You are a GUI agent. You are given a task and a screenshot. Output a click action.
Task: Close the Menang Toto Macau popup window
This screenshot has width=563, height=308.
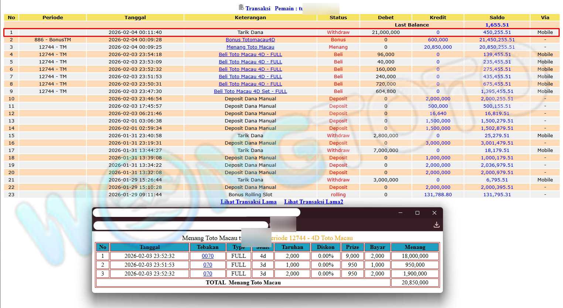tap(434, 213)
